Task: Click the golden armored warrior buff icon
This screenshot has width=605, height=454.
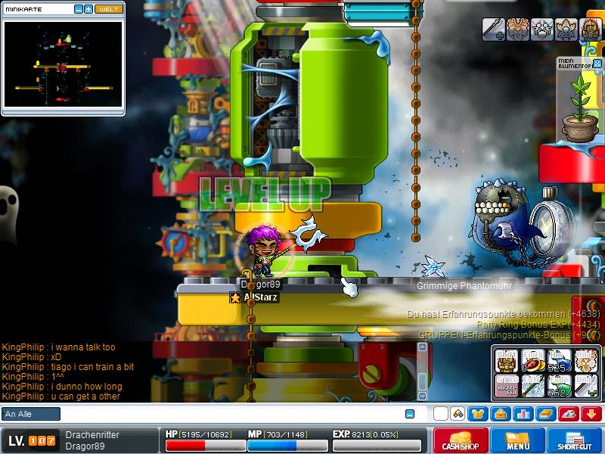Action: 591,29
